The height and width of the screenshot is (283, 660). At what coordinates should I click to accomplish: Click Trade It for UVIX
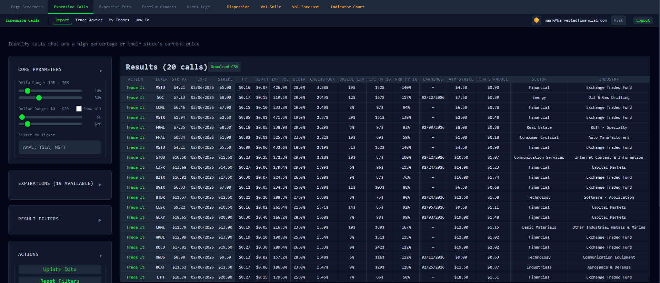[136, 187]
